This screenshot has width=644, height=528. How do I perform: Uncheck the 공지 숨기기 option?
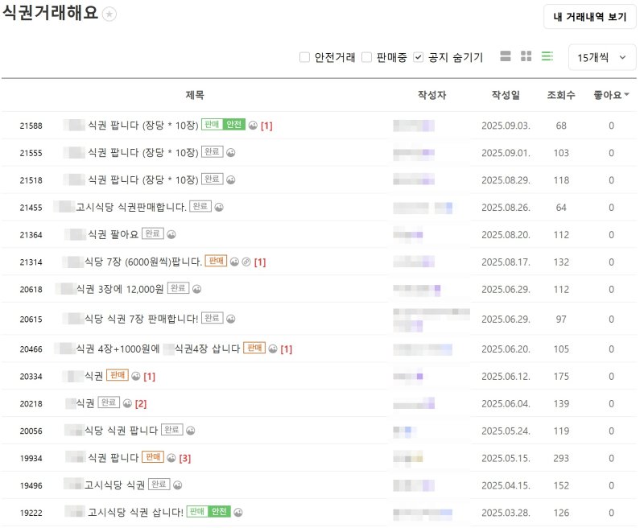pyautogui.click(x=418, y=57)
